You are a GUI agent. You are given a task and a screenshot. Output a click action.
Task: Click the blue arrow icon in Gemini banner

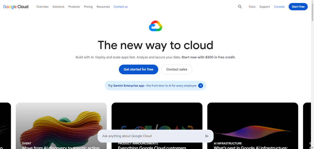[x=201, y=85]
